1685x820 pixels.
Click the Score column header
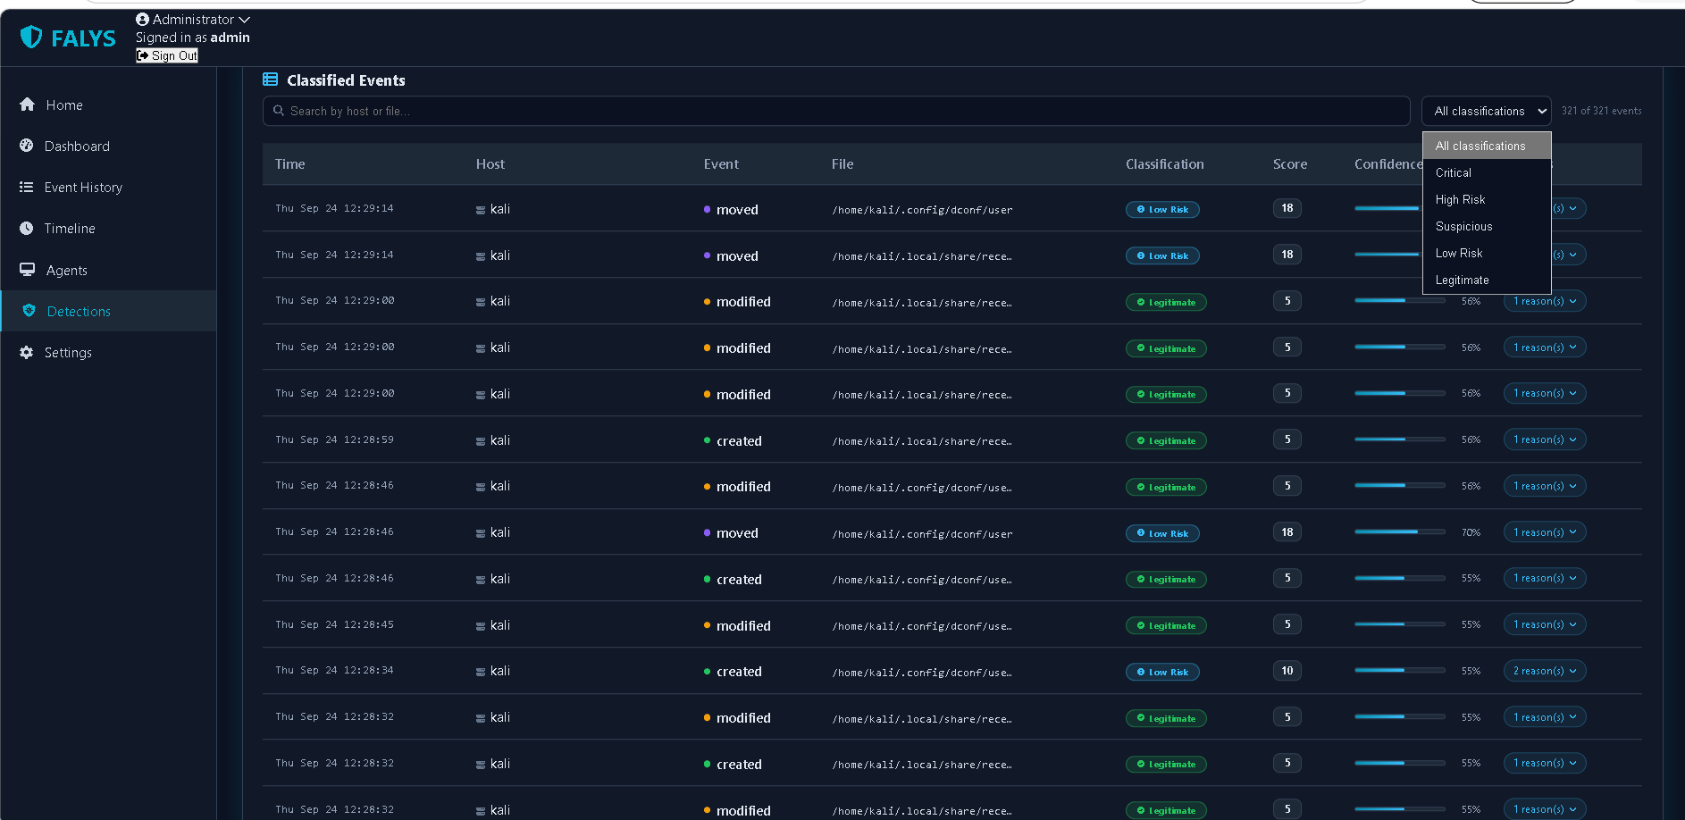click(1290, 164)
